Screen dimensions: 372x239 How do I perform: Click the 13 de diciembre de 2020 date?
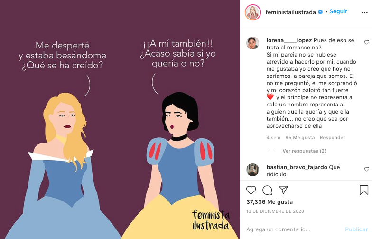(x=275, y=211)
